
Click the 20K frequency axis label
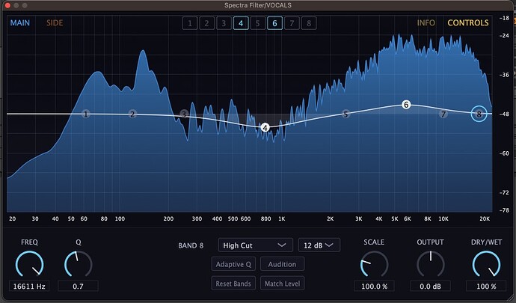pos(485,218)
